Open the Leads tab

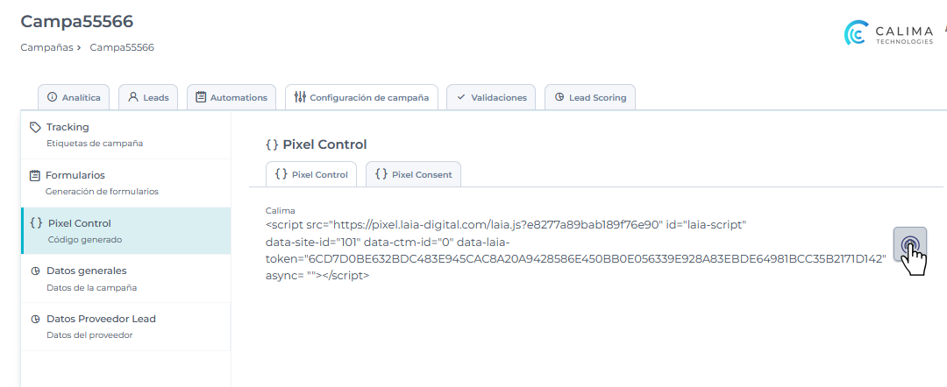coord(148,97)
